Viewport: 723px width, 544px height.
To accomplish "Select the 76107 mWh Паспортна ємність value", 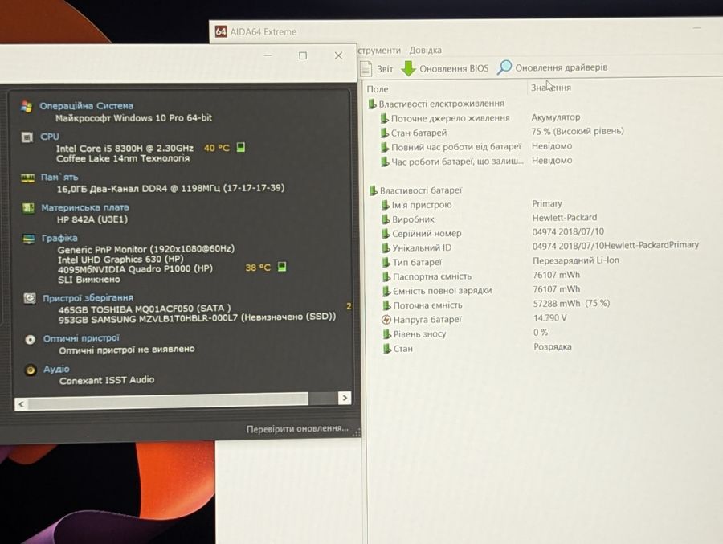I will tap(557, 275).
